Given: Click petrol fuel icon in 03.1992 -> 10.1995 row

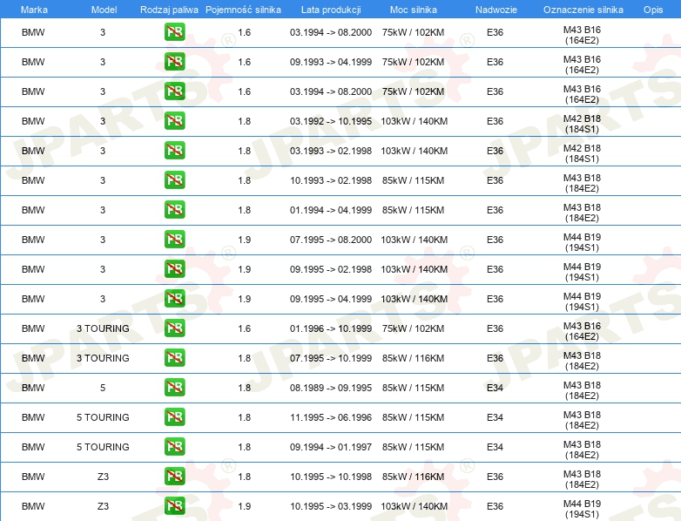Looking at the screenshot, I should [174, 121].
